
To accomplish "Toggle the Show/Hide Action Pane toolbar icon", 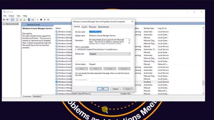I will (x=33, y=20).
